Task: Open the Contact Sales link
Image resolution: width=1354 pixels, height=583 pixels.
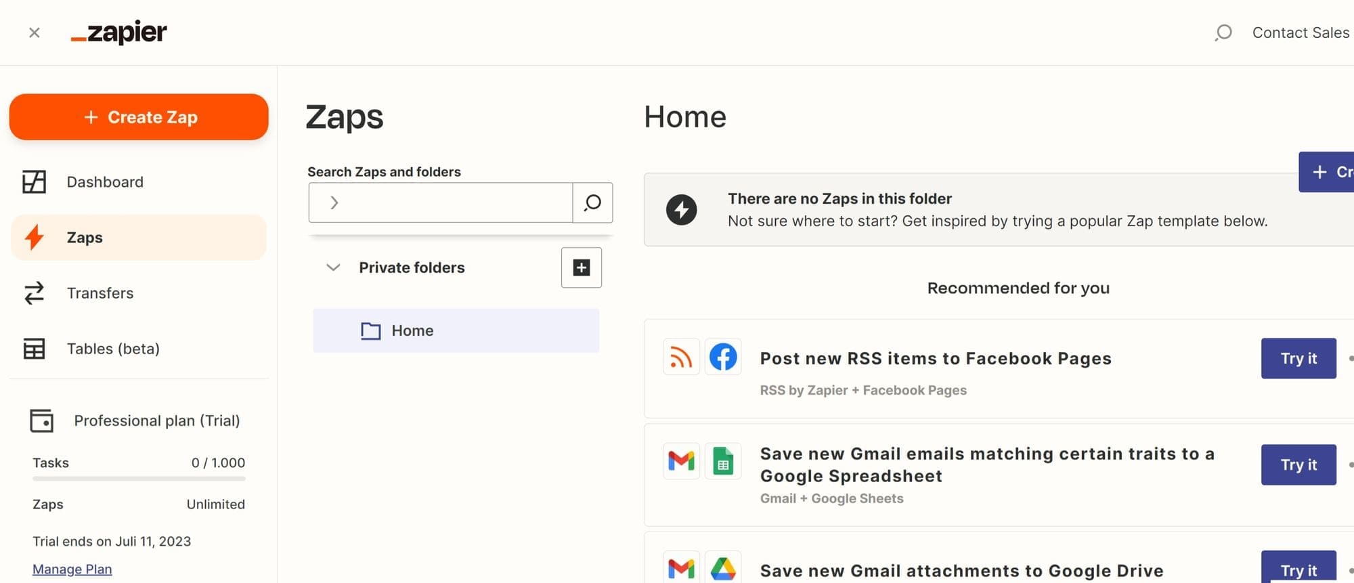Action: (1301, 33)
